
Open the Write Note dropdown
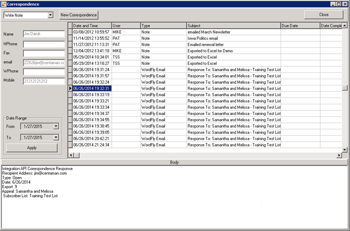[x=51, y=15]
